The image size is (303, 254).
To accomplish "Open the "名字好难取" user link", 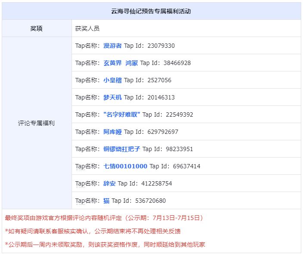I will click(122, 115).
